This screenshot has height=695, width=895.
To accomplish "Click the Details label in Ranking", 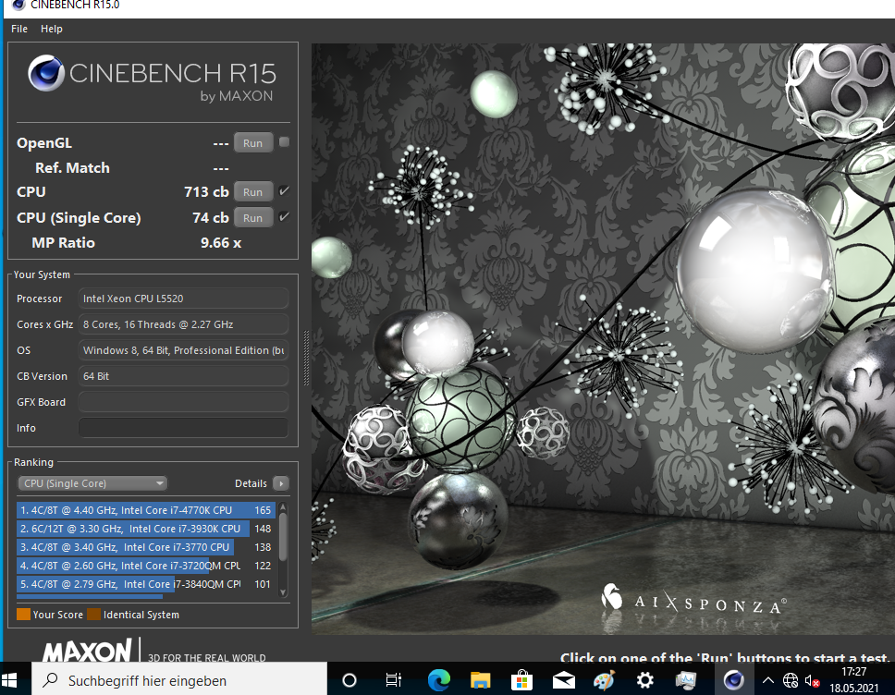I will tap(251, 483).
